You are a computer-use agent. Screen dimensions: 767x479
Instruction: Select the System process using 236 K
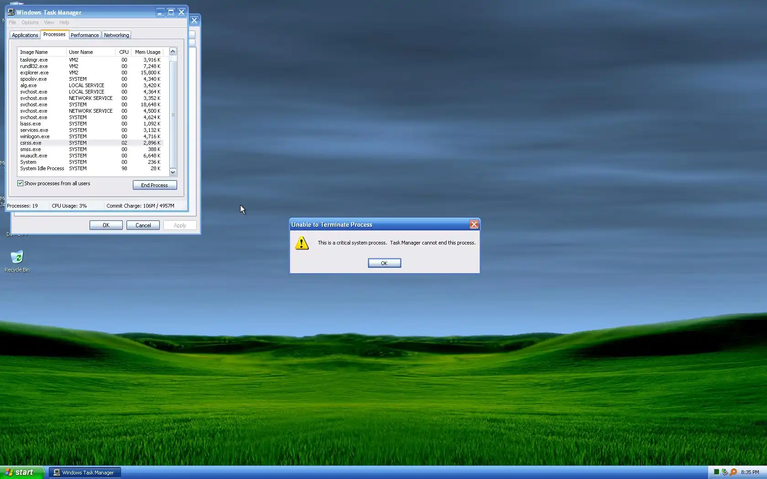tap(90, 162)
